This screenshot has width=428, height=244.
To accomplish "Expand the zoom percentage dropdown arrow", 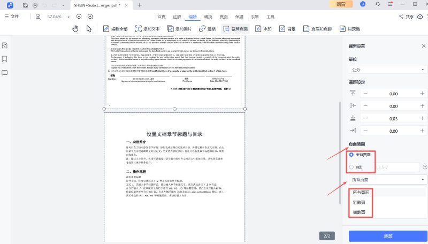I will (68, 17).
